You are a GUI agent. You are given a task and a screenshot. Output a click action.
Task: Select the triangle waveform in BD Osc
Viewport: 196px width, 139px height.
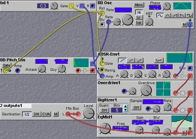tap(167, 16)
